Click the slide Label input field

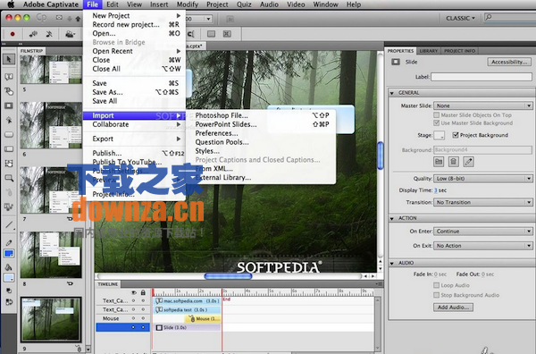[482, 77]
